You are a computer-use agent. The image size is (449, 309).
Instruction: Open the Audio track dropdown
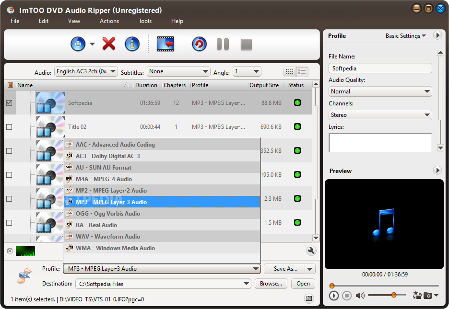click(86, 71)
